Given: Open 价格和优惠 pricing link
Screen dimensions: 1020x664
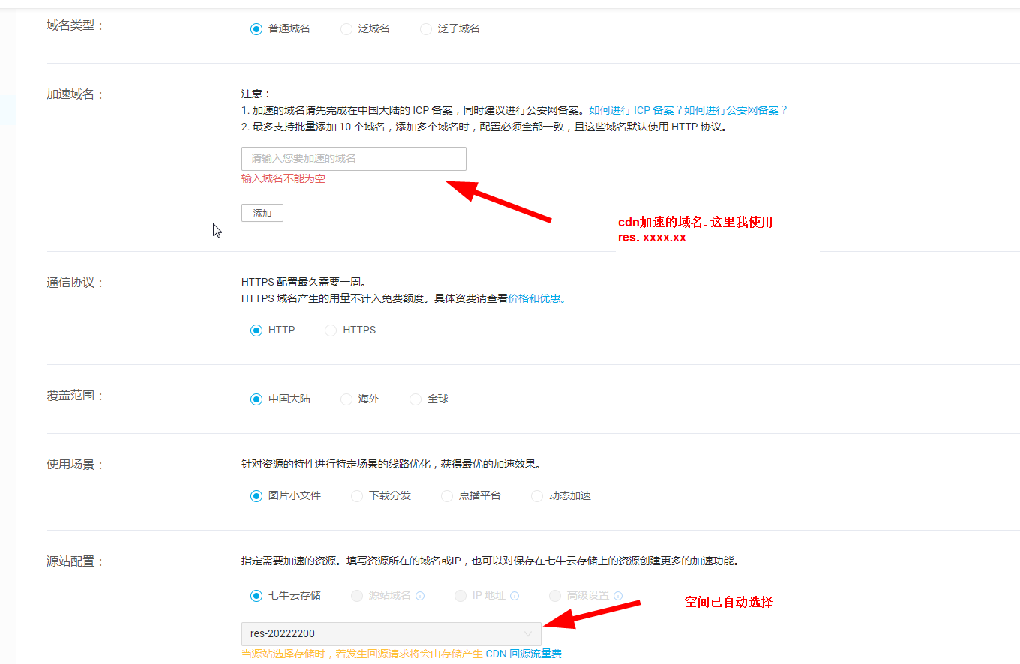Looking at the screenshot, I should point(535,298).
